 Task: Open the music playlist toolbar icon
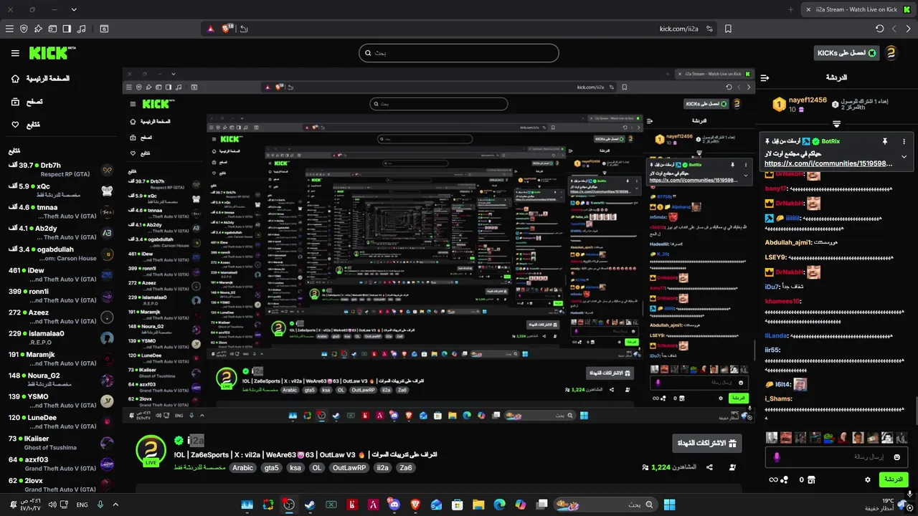click(x=81, y=29)
